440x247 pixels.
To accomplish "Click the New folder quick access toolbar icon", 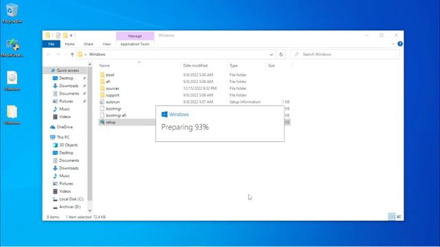I will coord(65,35).
